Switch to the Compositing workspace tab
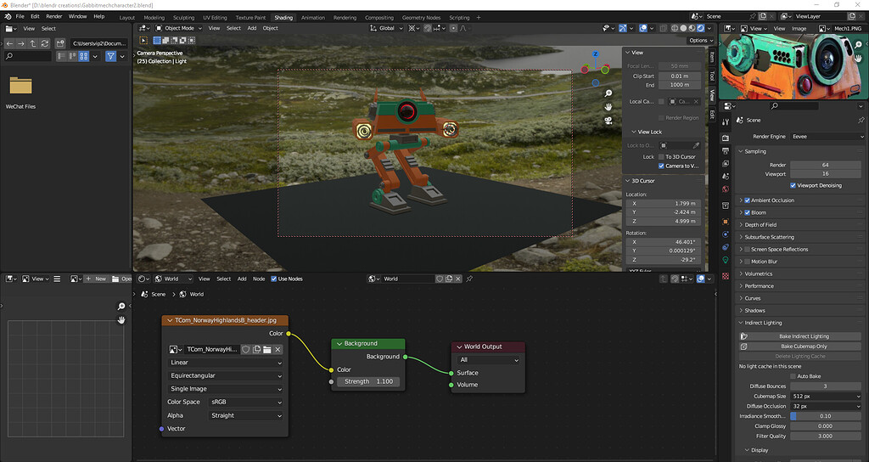The width and height of the screenshot is (869, 462). click(x=378, y=17)
